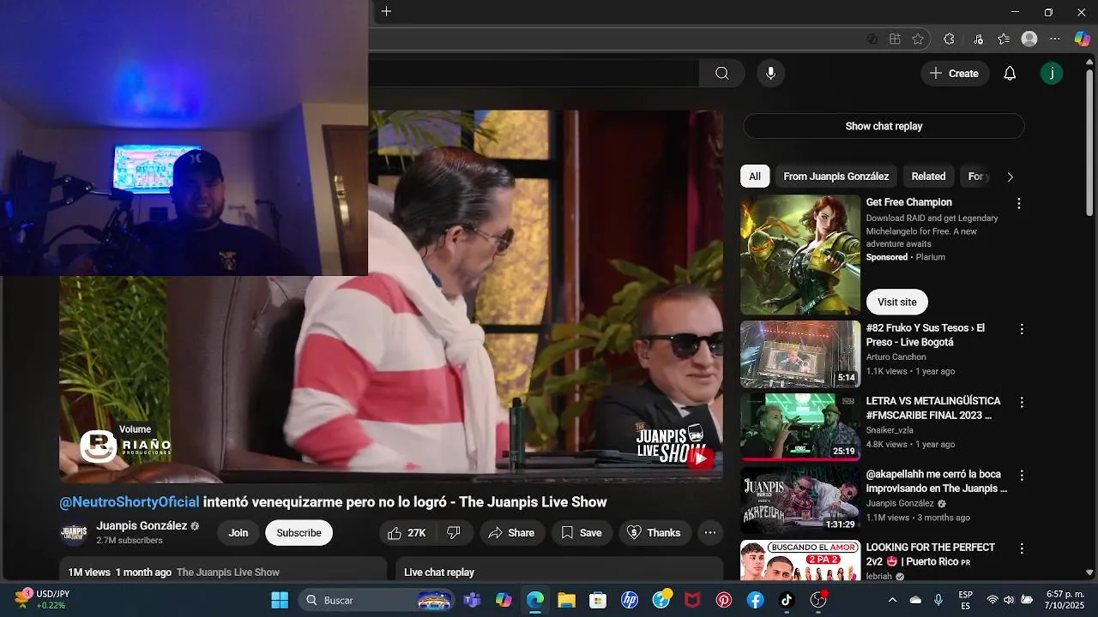Select the All filter chip
Screen dimensions: 1098x617
pyautogui.click(x=755, y=177)
